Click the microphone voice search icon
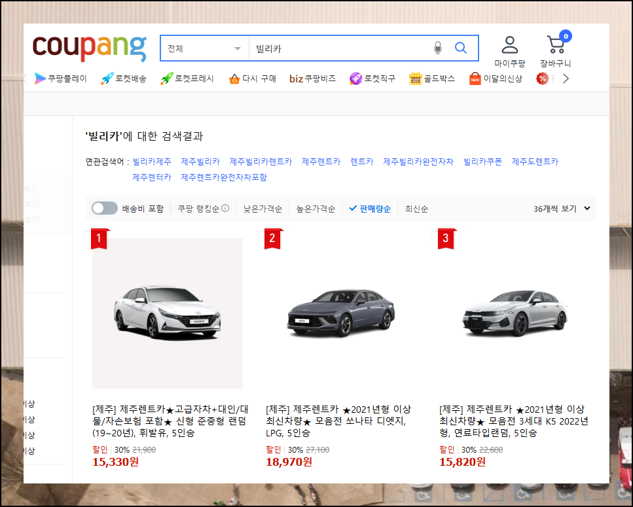633x507 pixels. coord(438,48)
